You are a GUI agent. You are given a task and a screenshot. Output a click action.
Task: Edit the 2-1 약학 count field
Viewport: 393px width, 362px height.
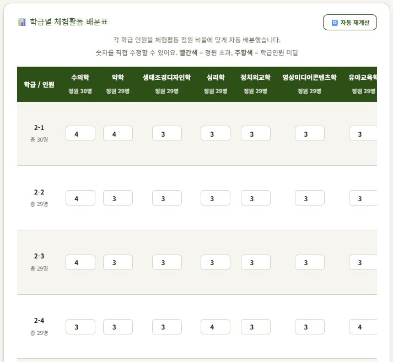click(x=118, y=133)
